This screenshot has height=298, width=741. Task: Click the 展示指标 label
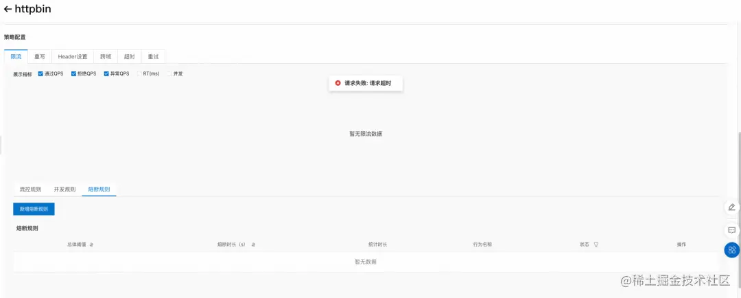[x=23, y=74]
